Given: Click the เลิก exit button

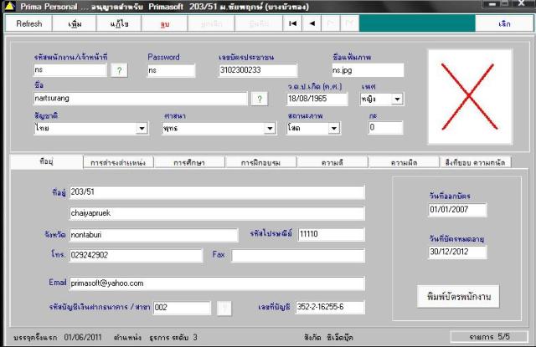Looking at the screenshot, I should pyautogui.click(x=504, y=24).
